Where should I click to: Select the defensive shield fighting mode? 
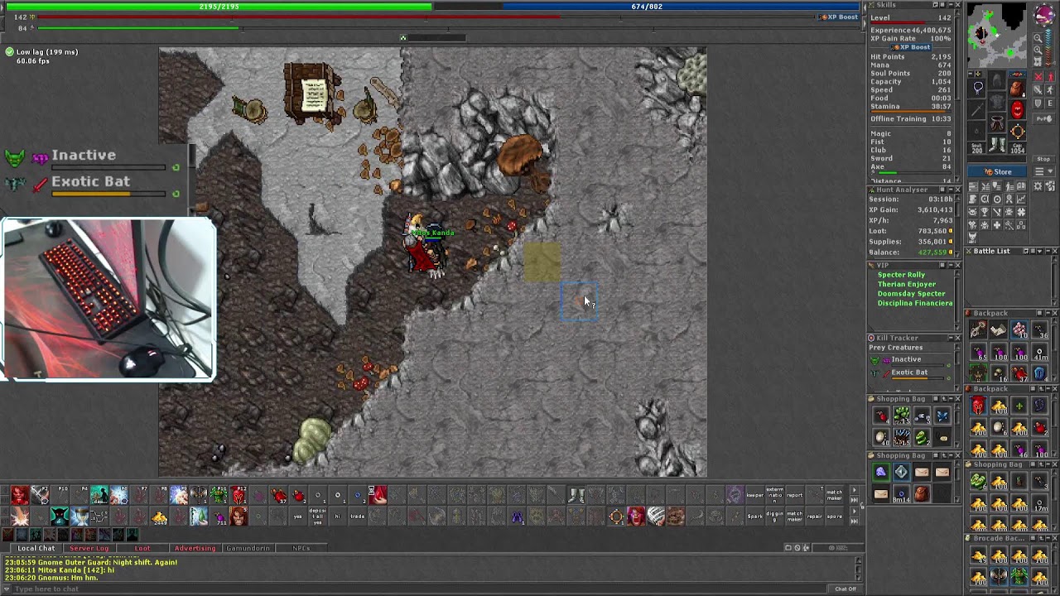click(1039, 103)
